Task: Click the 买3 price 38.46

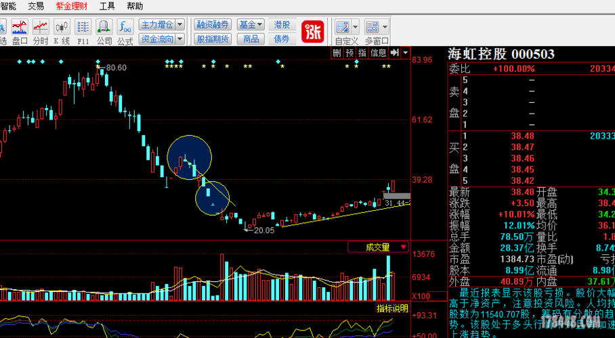Action: click(522, 158)
